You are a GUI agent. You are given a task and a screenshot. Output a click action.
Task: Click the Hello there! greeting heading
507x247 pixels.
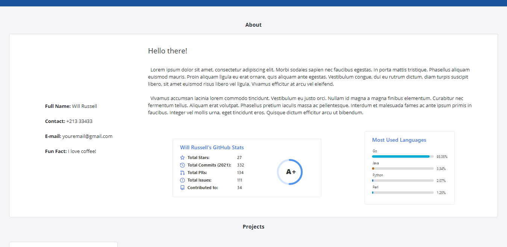point(167,51)
